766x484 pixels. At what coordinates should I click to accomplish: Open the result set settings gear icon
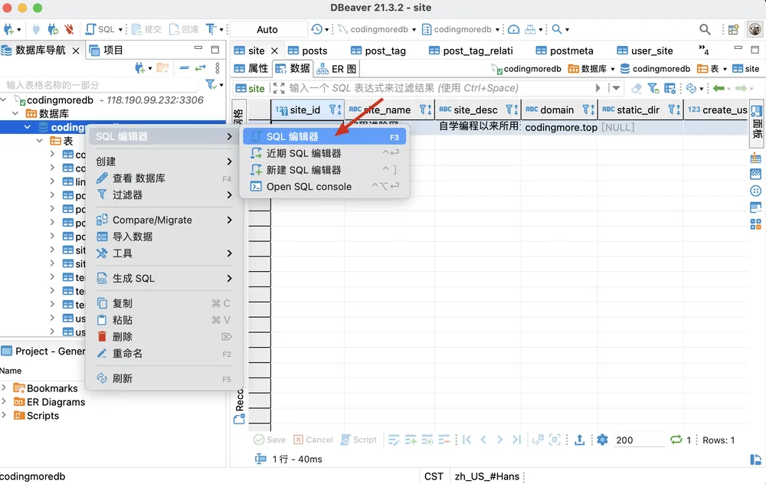602,440
